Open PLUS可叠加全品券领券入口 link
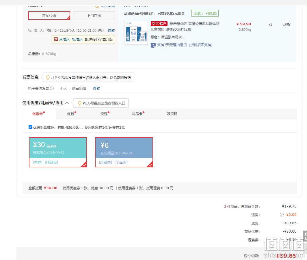The height and width of the screenshot is (260, 307). tap(104, 103)
